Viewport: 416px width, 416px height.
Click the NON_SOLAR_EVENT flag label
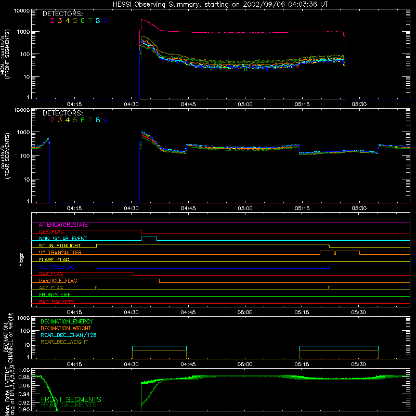point(63,239)
